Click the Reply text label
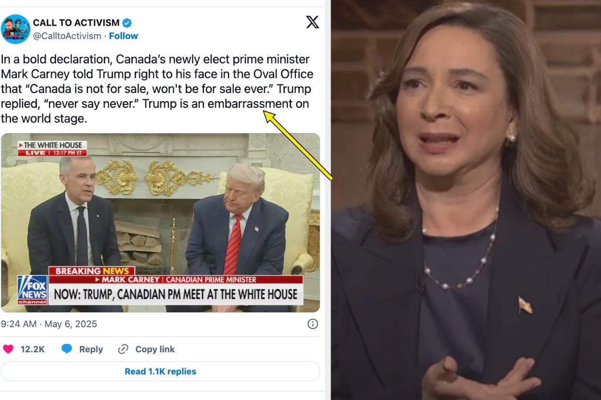Viewport: 601px width, 400px height. pos(91,349)
